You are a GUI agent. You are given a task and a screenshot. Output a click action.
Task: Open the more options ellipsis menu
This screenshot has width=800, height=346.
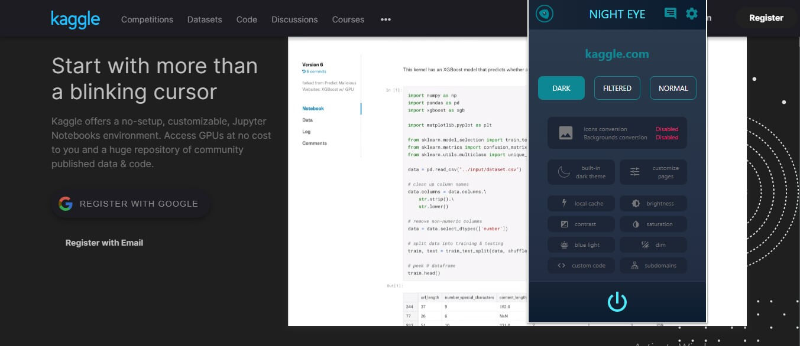(386, 19)
